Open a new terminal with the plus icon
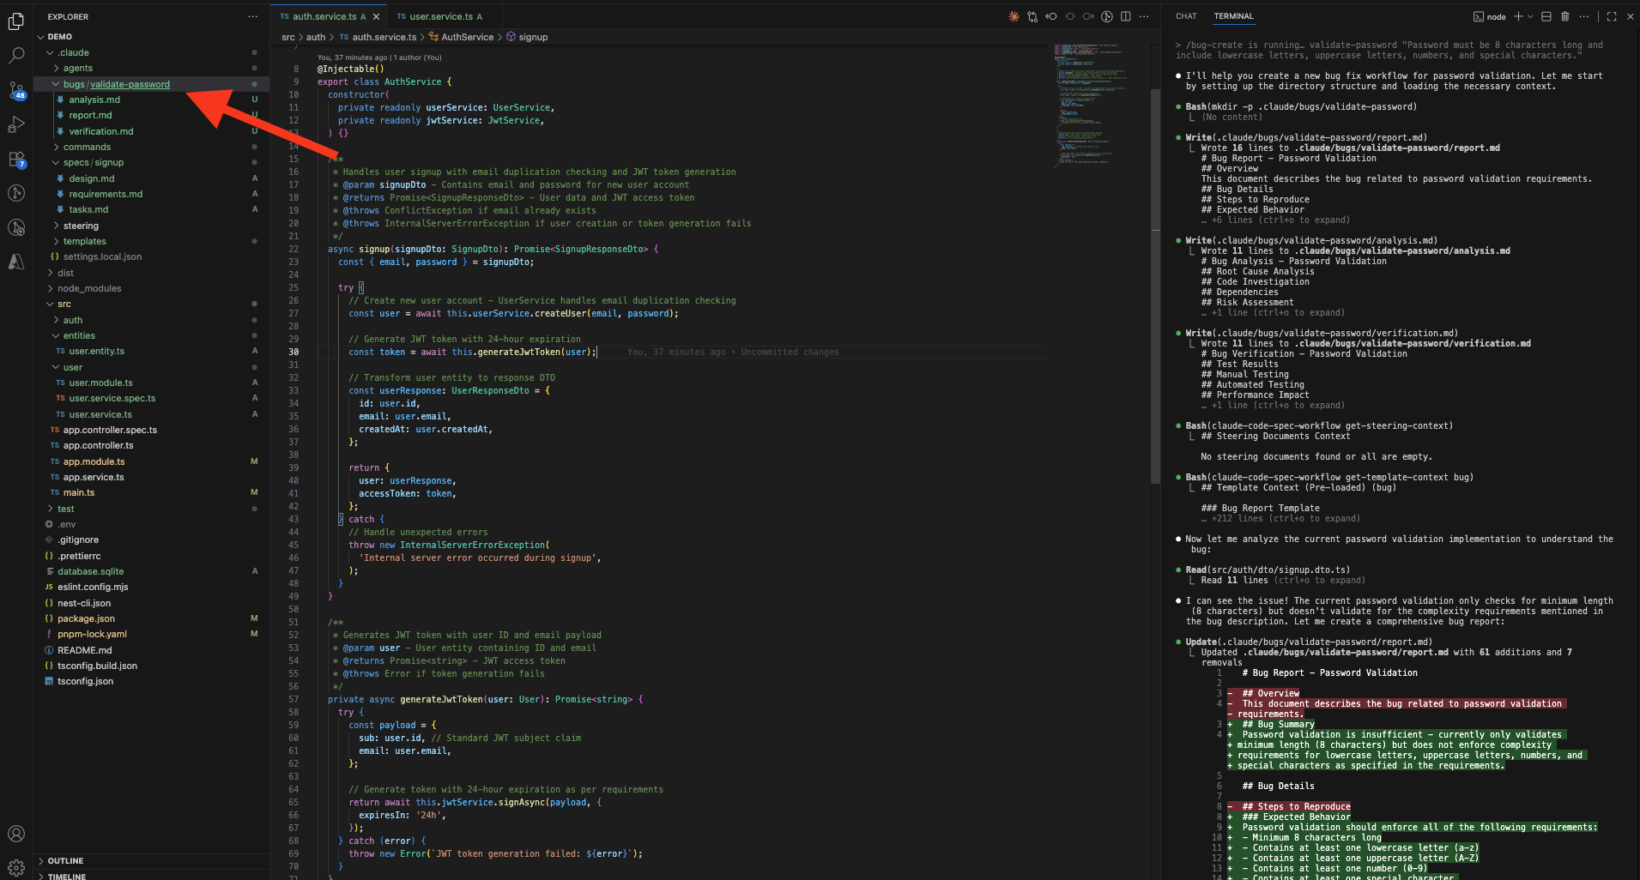The width and height of the screenshot is (1640, 880). (1518, 16)
